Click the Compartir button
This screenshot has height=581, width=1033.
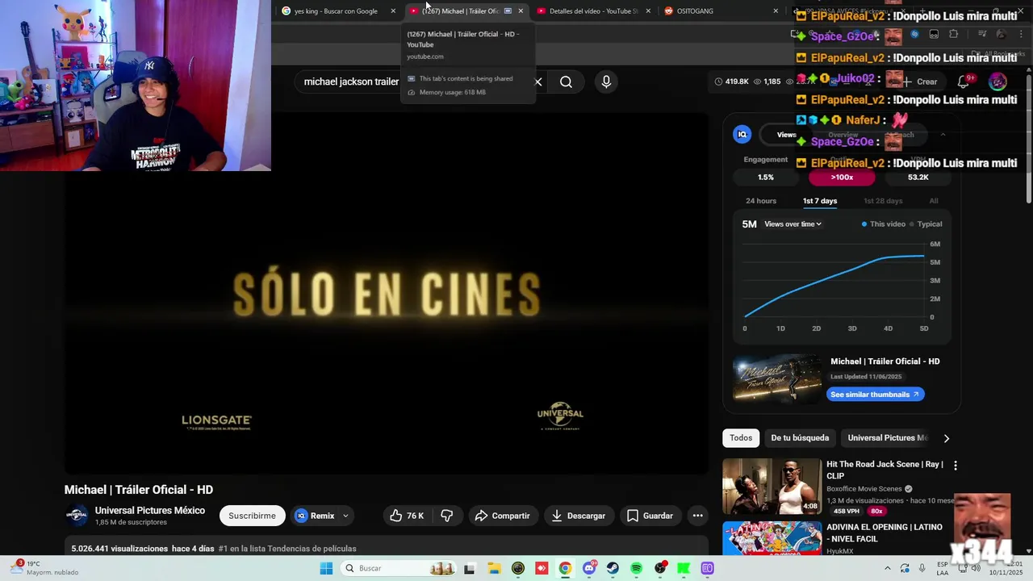pos(503,516)
